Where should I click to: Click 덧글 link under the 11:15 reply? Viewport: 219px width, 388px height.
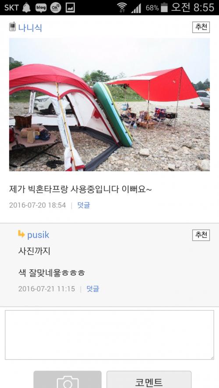93,289
